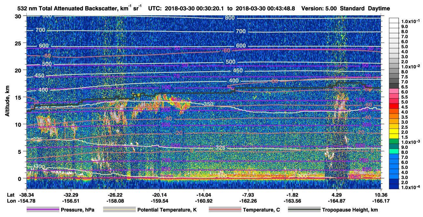Click the Potential Temperature legend line sample

click(119, 210)
